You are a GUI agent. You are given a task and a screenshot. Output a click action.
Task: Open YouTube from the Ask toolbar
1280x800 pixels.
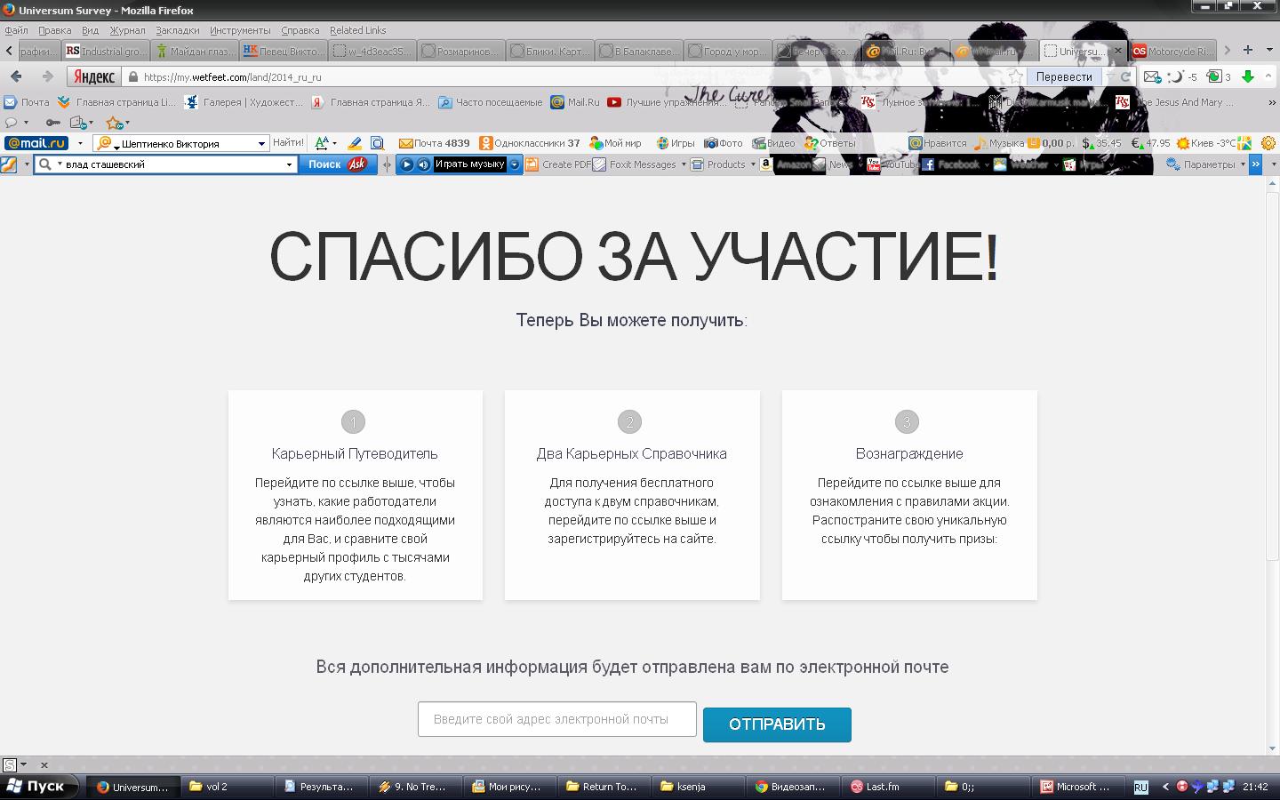(x=892, y=164)
